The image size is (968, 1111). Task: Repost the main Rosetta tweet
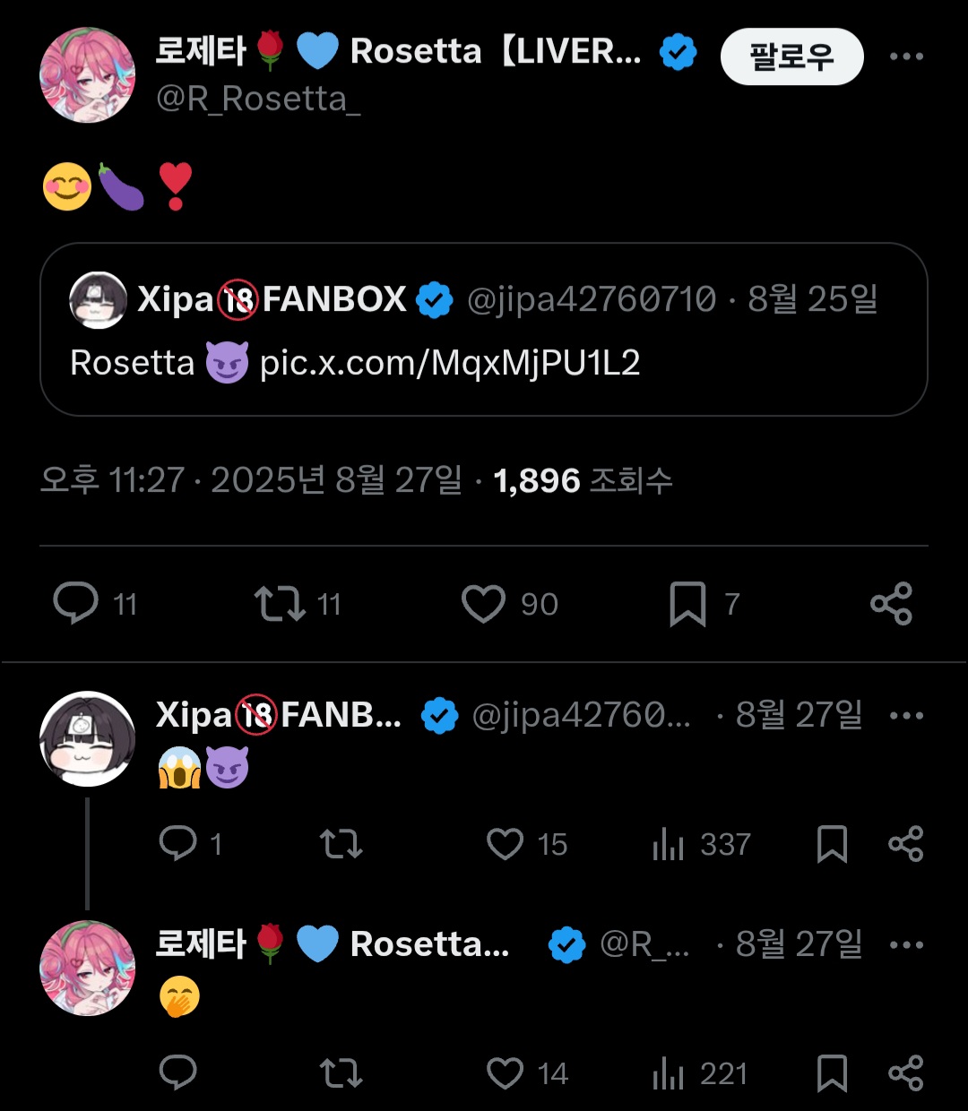click(280, 604)
